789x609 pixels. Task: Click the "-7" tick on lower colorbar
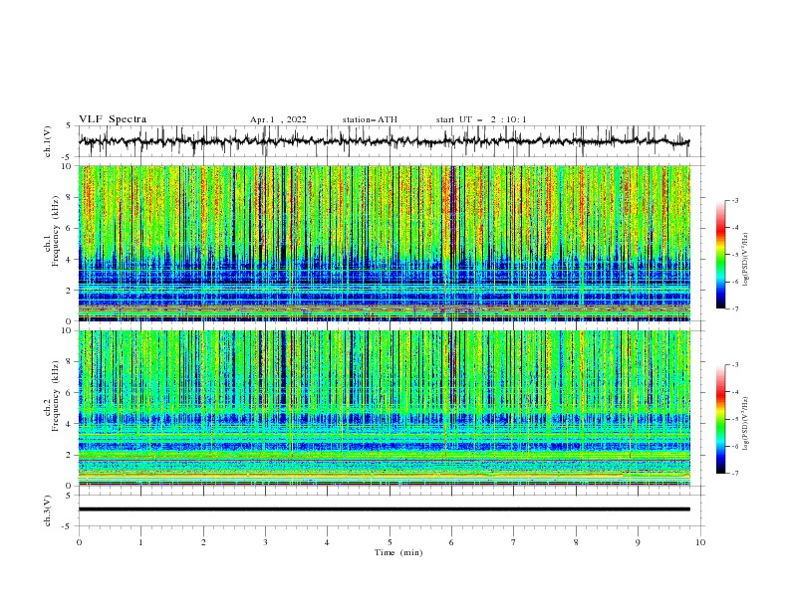pos(734,474)
